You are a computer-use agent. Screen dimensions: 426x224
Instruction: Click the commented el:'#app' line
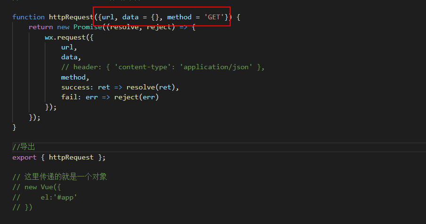(45, 197)
